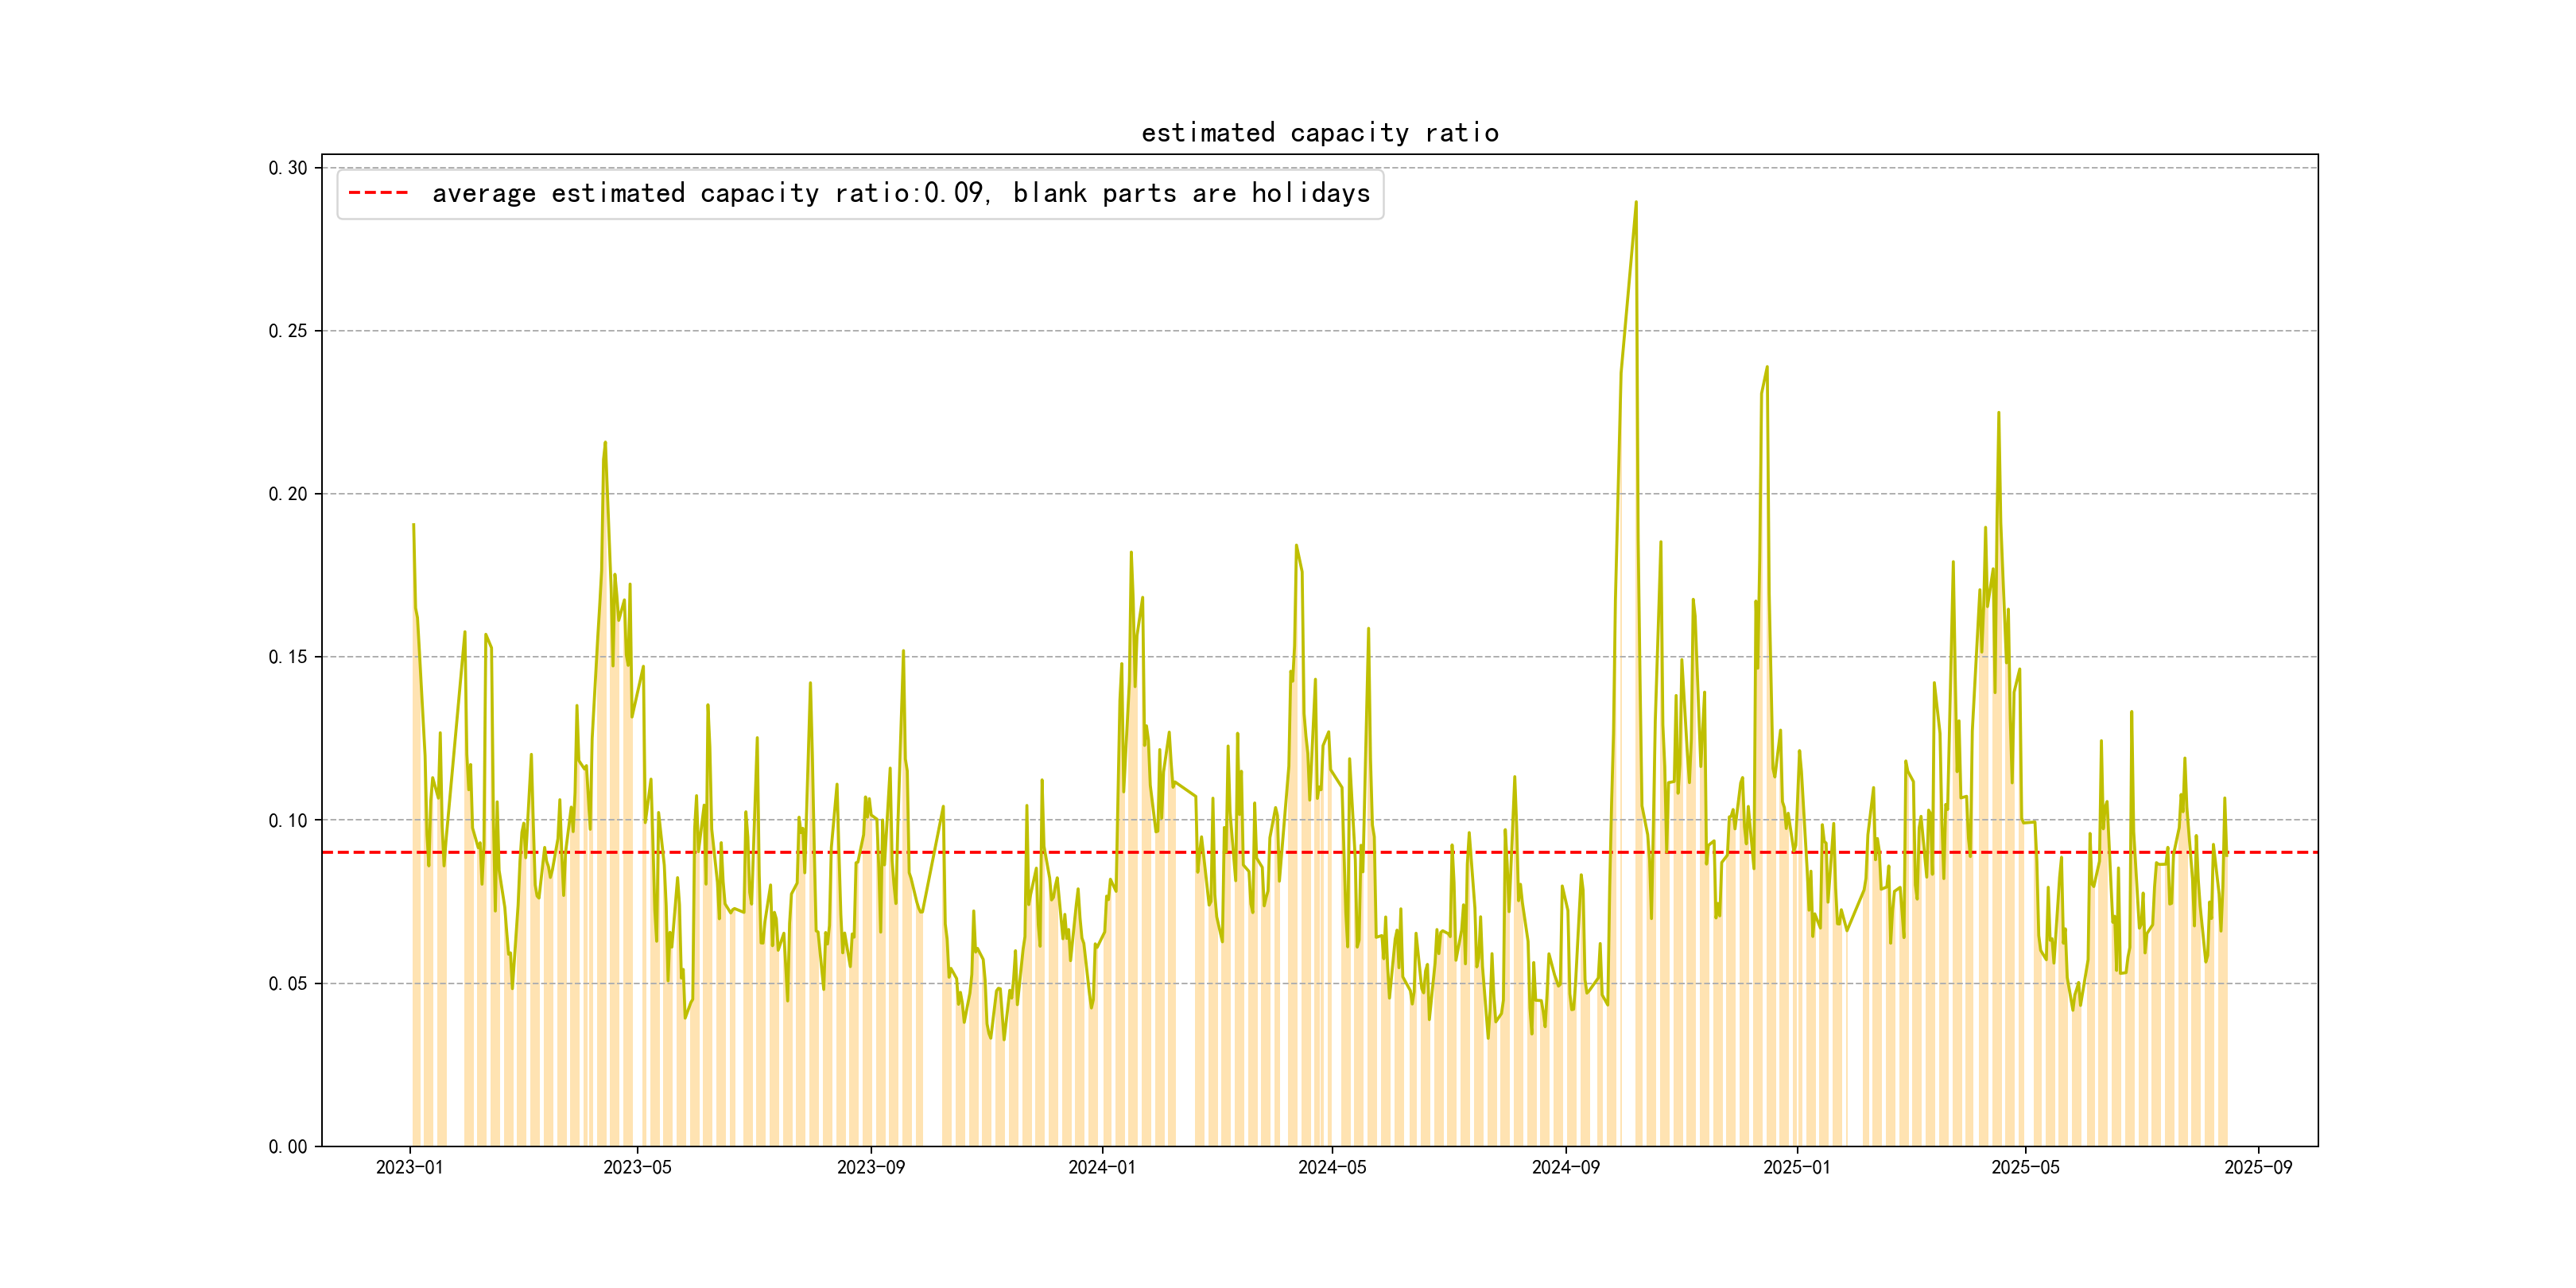Click the 0.25 y-axis tick label
The image size is (2576, 1288).
[287, 331]
